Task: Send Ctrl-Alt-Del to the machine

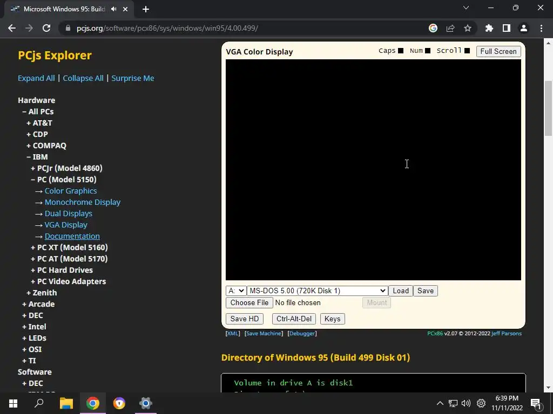Action: point(294,319)
